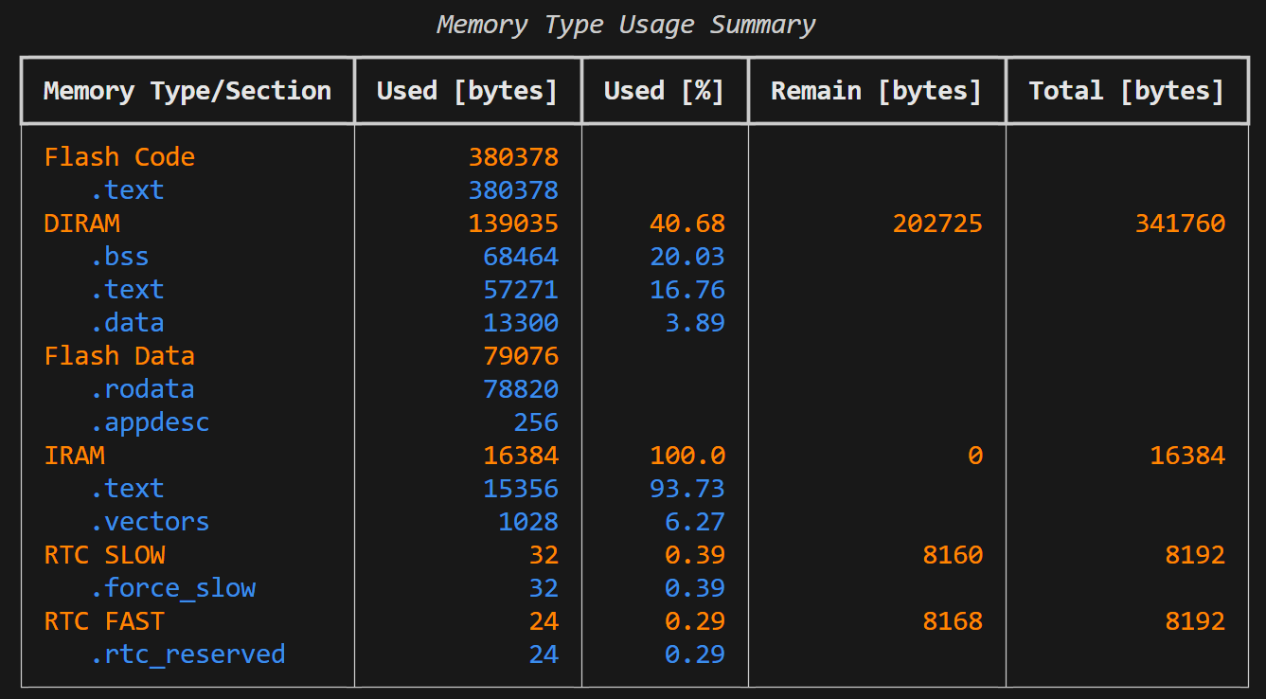Select the ".bss" section label
The width and height of the screenshot is (1266, 699).
[x=119, y=257]
